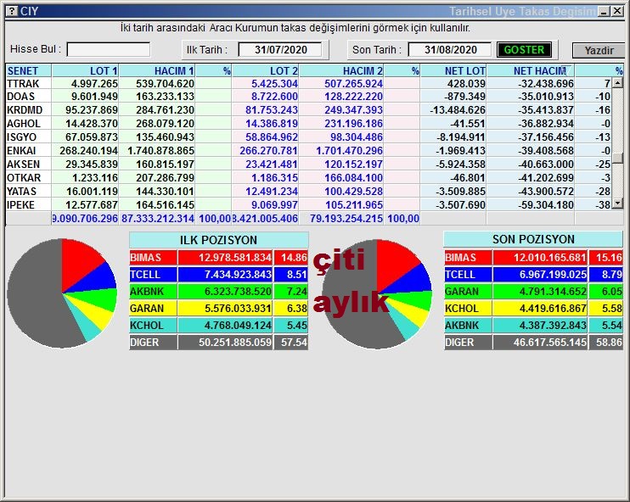Image resolution: width=630 pixels, height=502 pixels.
Task: Select the DOAS row
Action: click(x=308, y=97)
